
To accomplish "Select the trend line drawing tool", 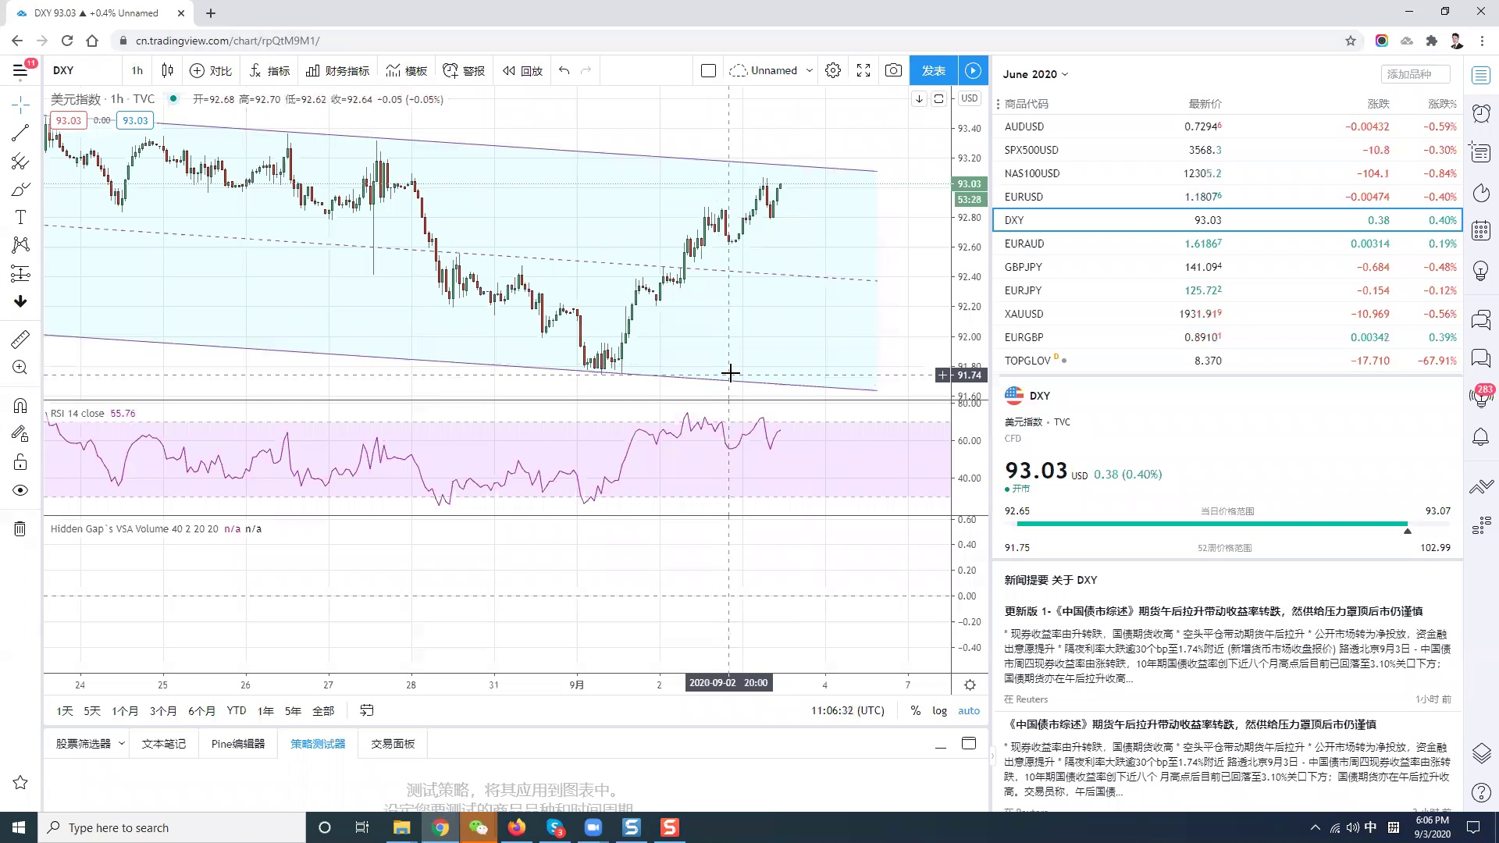I will 20,133.
